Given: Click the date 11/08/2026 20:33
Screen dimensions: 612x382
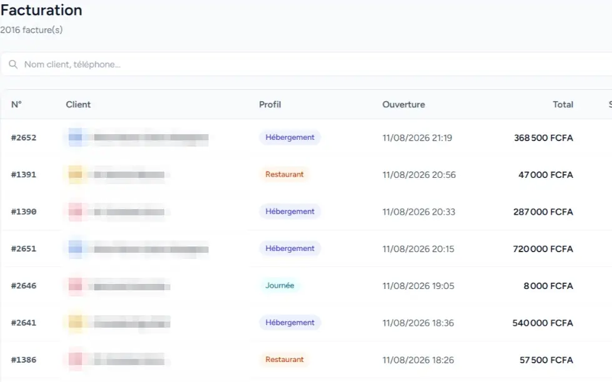Looking at the screenshot, I should pyautogui.click(x=419, y=212).
